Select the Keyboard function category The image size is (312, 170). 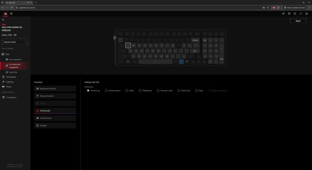click(x=55, y=89)
